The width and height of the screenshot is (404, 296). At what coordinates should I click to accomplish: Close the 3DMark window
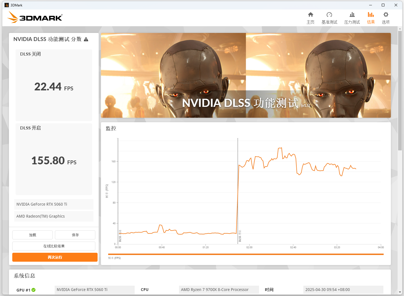[396, 5]
